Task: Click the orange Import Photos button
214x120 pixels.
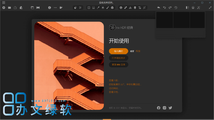Action: (118, 51)
